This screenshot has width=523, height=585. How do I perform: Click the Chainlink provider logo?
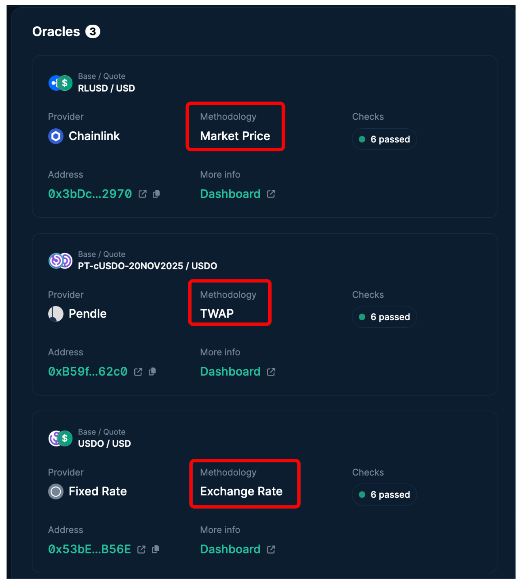pyautogui.click(x=56, y=136)
